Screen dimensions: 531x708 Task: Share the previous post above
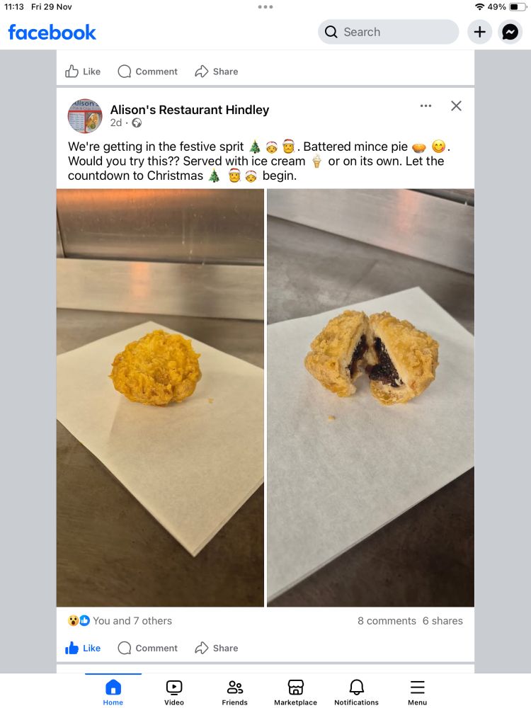pos(216,72)
